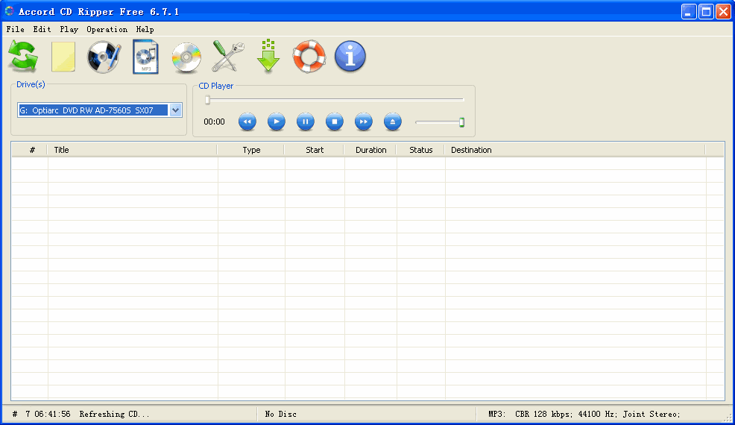This screenshot has width=735, height=425.
Task: Click the Type column header
Action: [250, 150]
